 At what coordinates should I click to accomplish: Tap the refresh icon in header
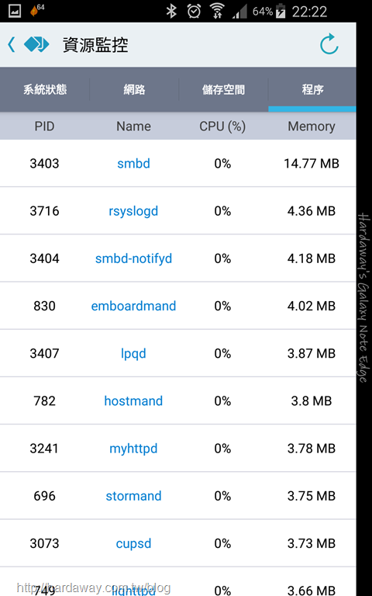[x=329, y=44]
